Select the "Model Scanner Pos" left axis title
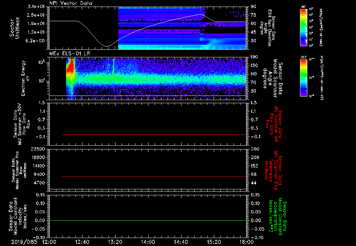356x246 pixels. point(19,170)
